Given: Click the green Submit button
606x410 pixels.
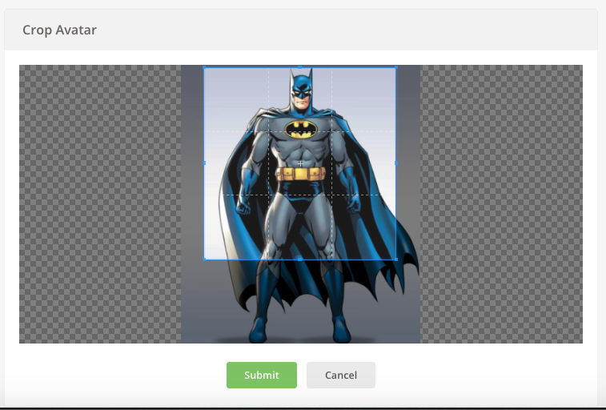Looking at the screenshot, I should 262,375.
